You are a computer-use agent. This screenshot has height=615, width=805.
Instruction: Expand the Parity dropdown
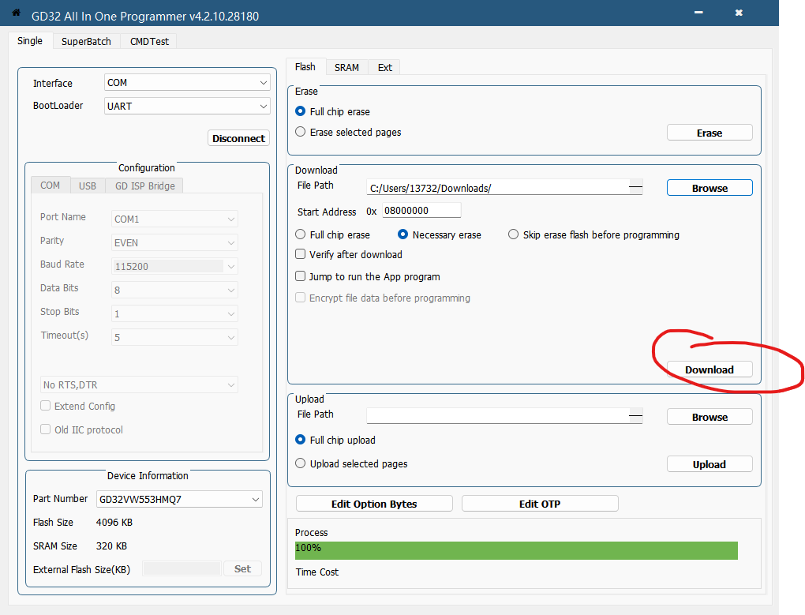click(174, 242)
